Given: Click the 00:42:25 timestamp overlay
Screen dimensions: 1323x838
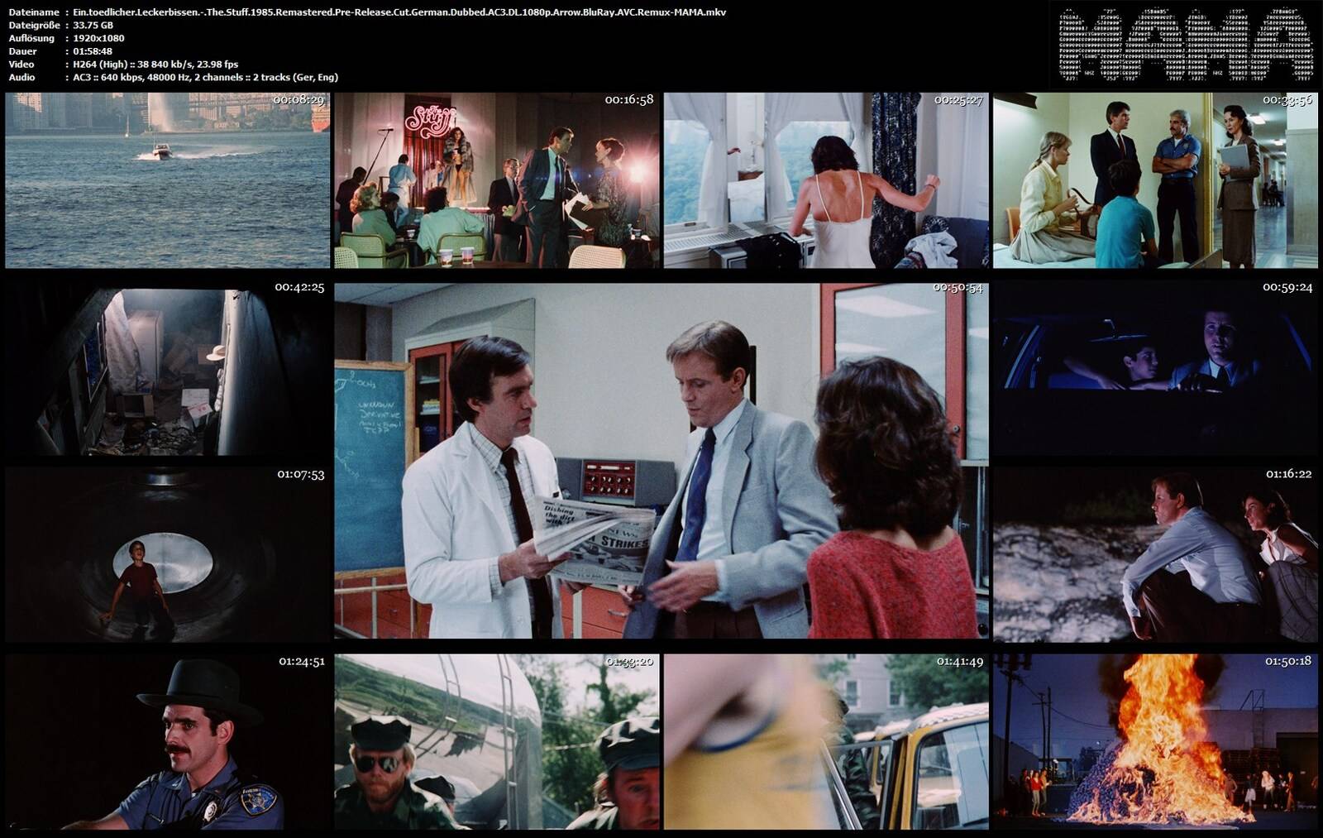Looking at the screenshot, I should coord(299,288).
